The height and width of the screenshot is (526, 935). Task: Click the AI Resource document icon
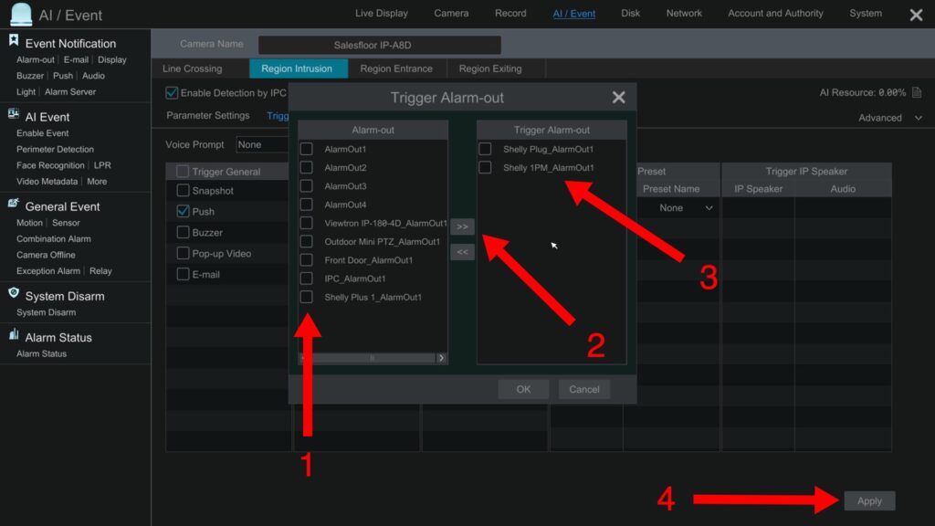point(917,92)
